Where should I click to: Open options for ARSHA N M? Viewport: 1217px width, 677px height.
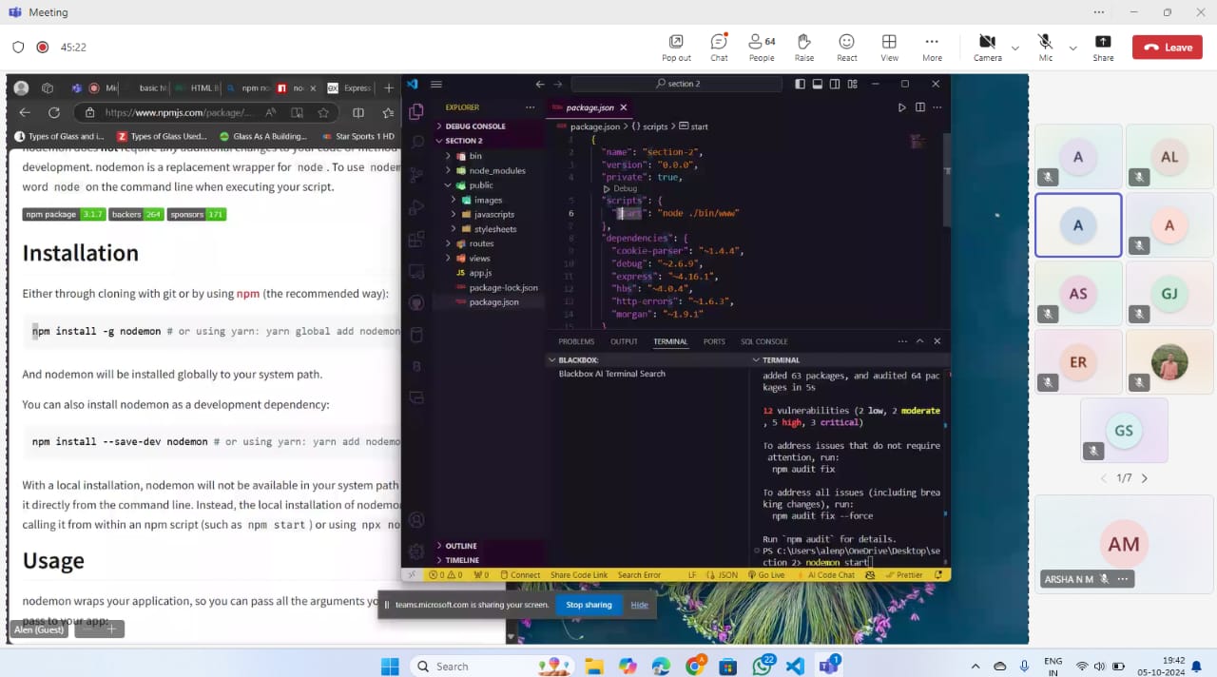(1123, 579)
